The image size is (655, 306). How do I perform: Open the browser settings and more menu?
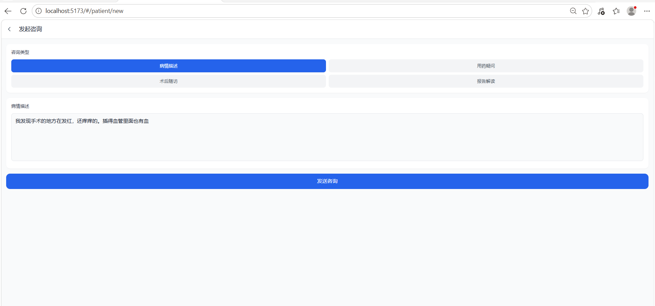coord(647,11)
